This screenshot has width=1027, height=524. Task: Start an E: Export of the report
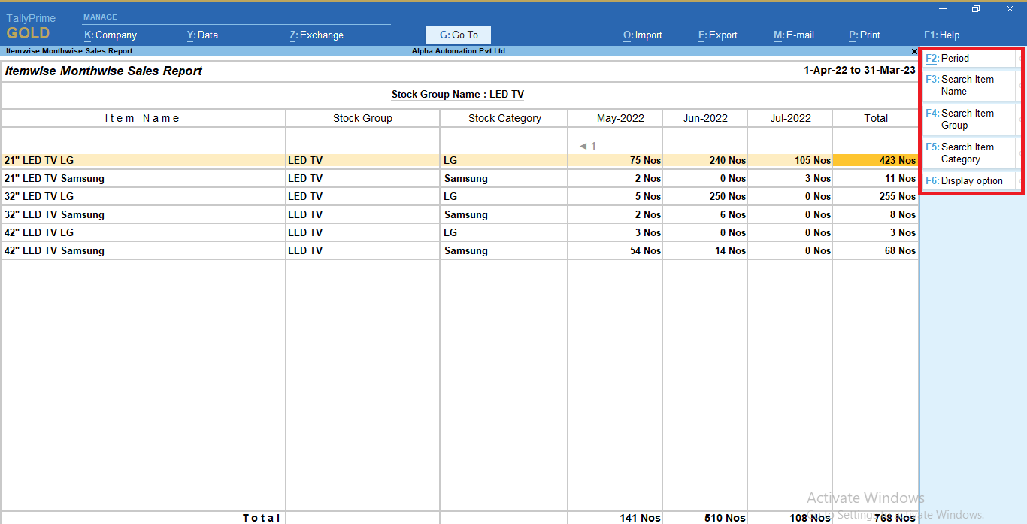tap(717, 35)
